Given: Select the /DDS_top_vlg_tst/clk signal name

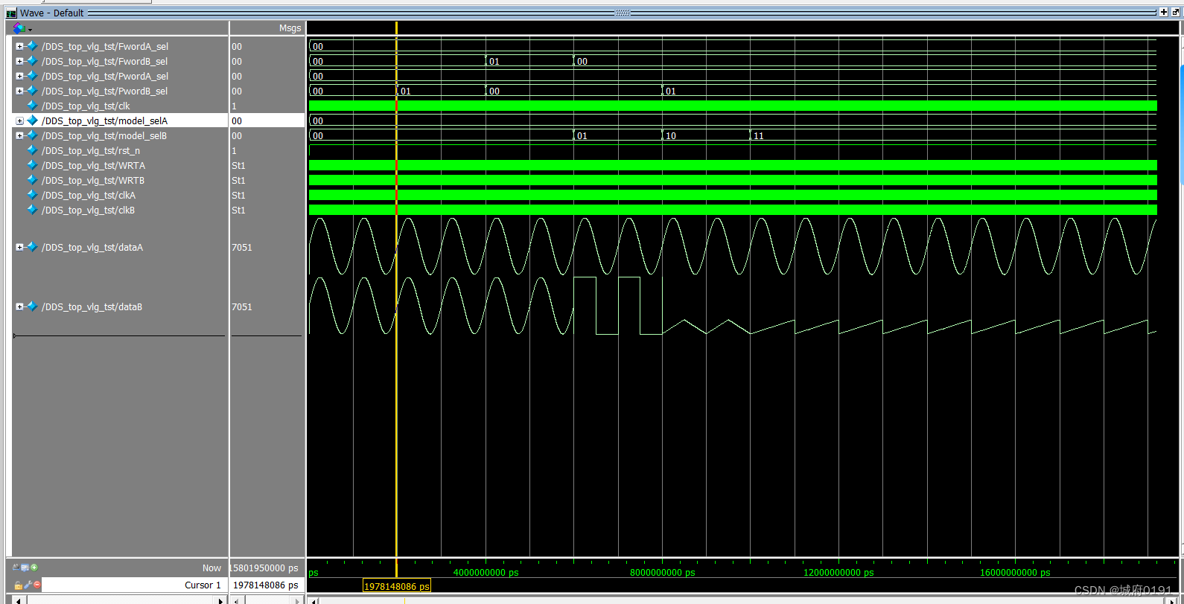Looking at the screenshot, I should tap(86, 106).
